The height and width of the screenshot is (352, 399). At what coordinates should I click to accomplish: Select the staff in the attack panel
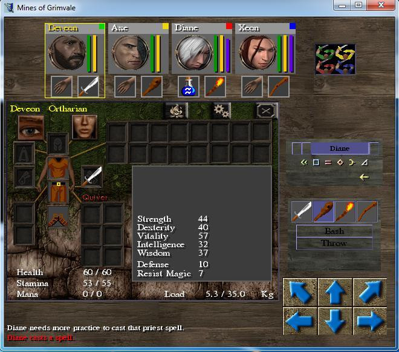367,211
